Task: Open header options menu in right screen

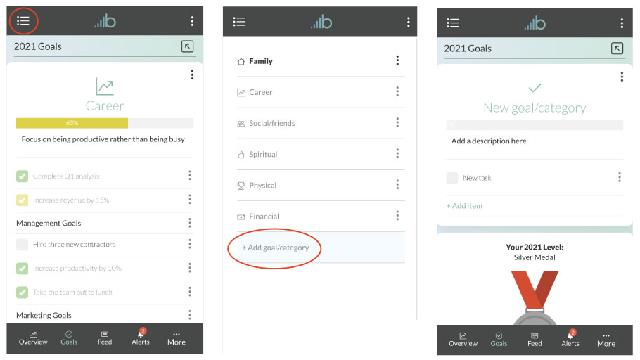Action: [622, 23]
